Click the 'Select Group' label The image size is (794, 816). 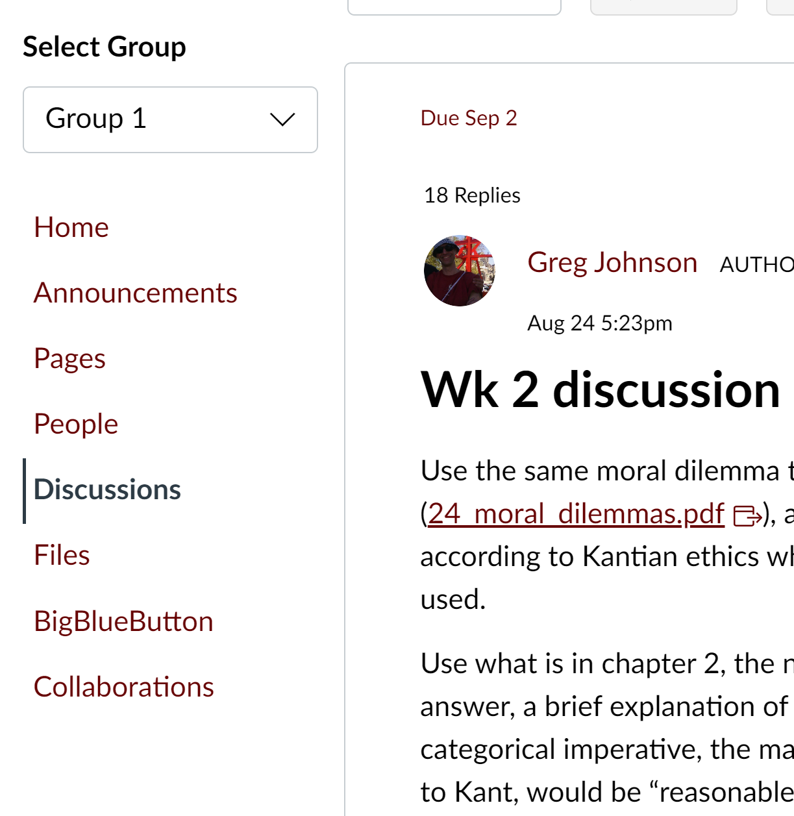pyautogui.click(x=105, y=47)
